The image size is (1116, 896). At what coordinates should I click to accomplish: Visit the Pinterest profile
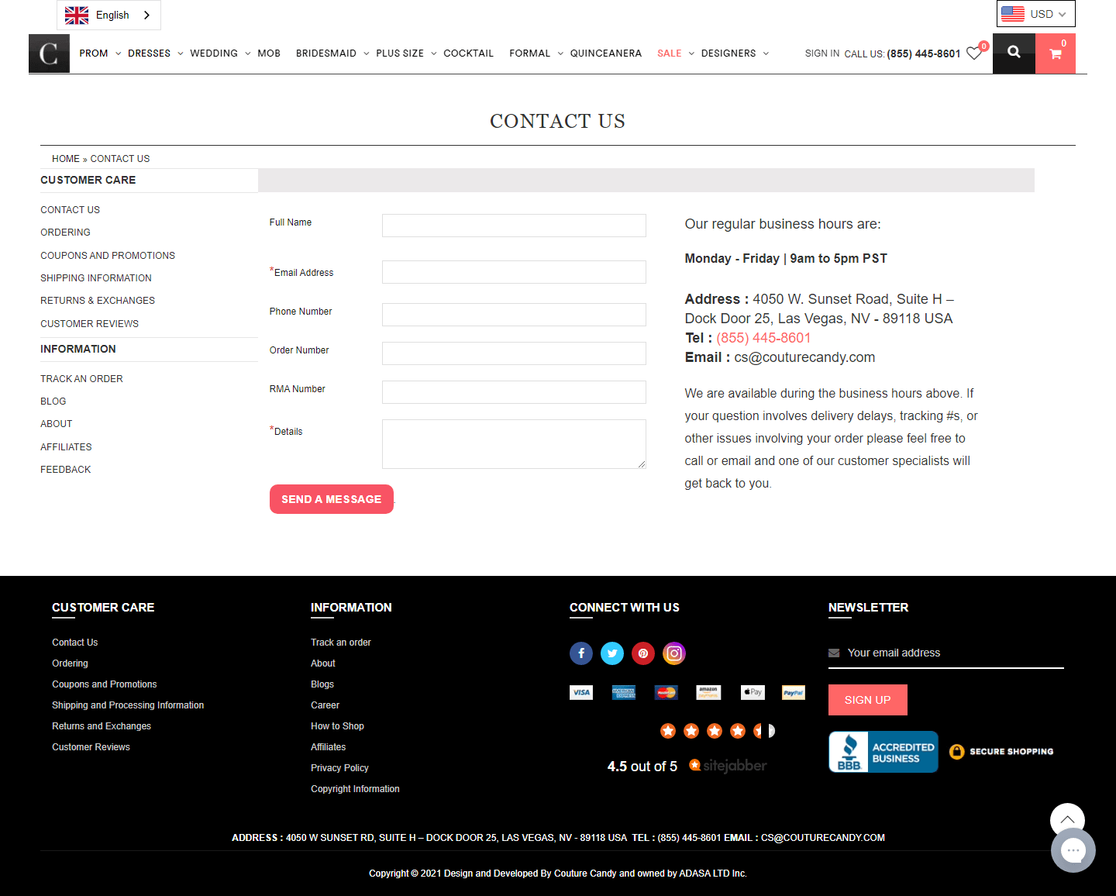pyautogui.click(x=643, y=653)
